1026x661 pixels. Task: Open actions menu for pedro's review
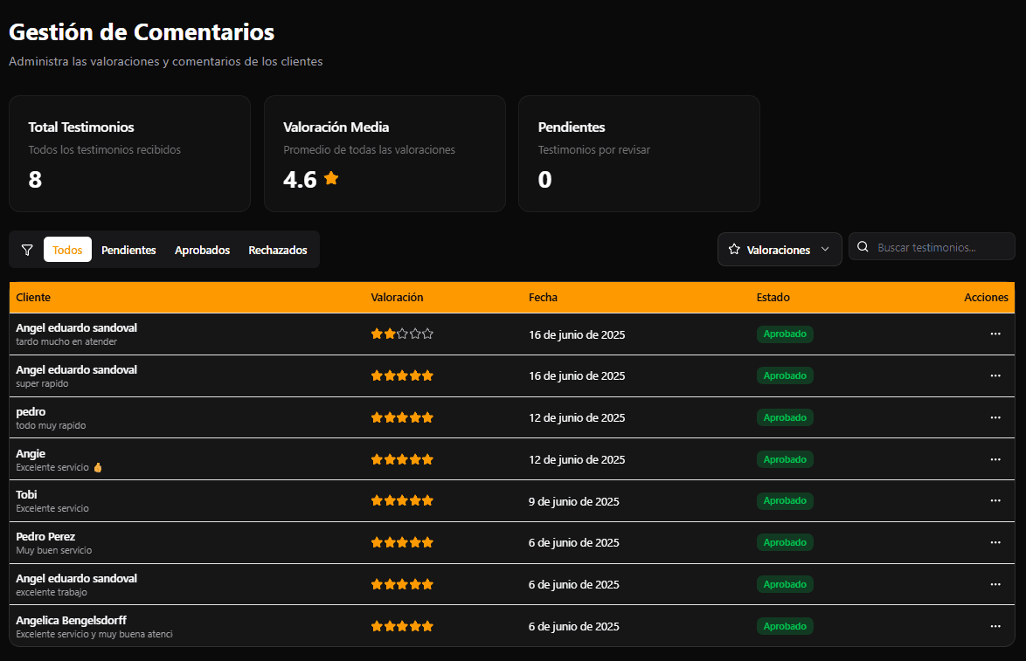[995, 417]
